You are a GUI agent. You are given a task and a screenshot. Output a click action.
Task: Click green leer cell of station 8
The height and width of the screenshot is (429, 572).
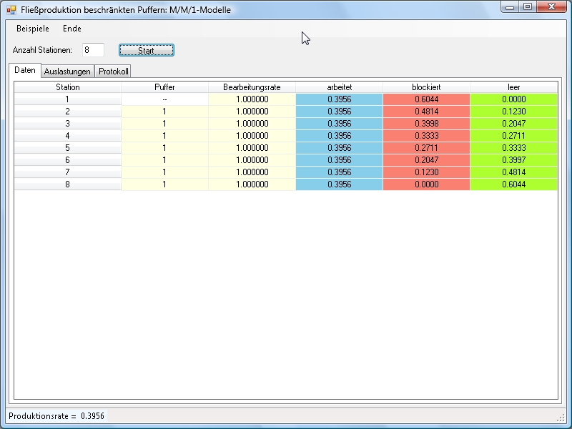pos(513,184)
